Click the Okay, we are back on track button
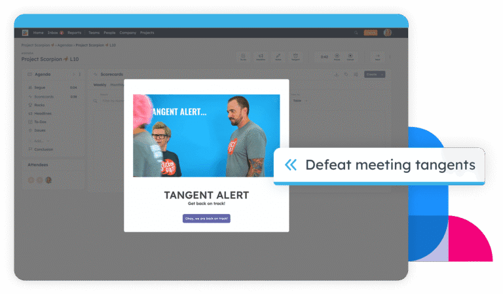Image resolution: width=503 pixels, height=294 pixels. (206, 219)
